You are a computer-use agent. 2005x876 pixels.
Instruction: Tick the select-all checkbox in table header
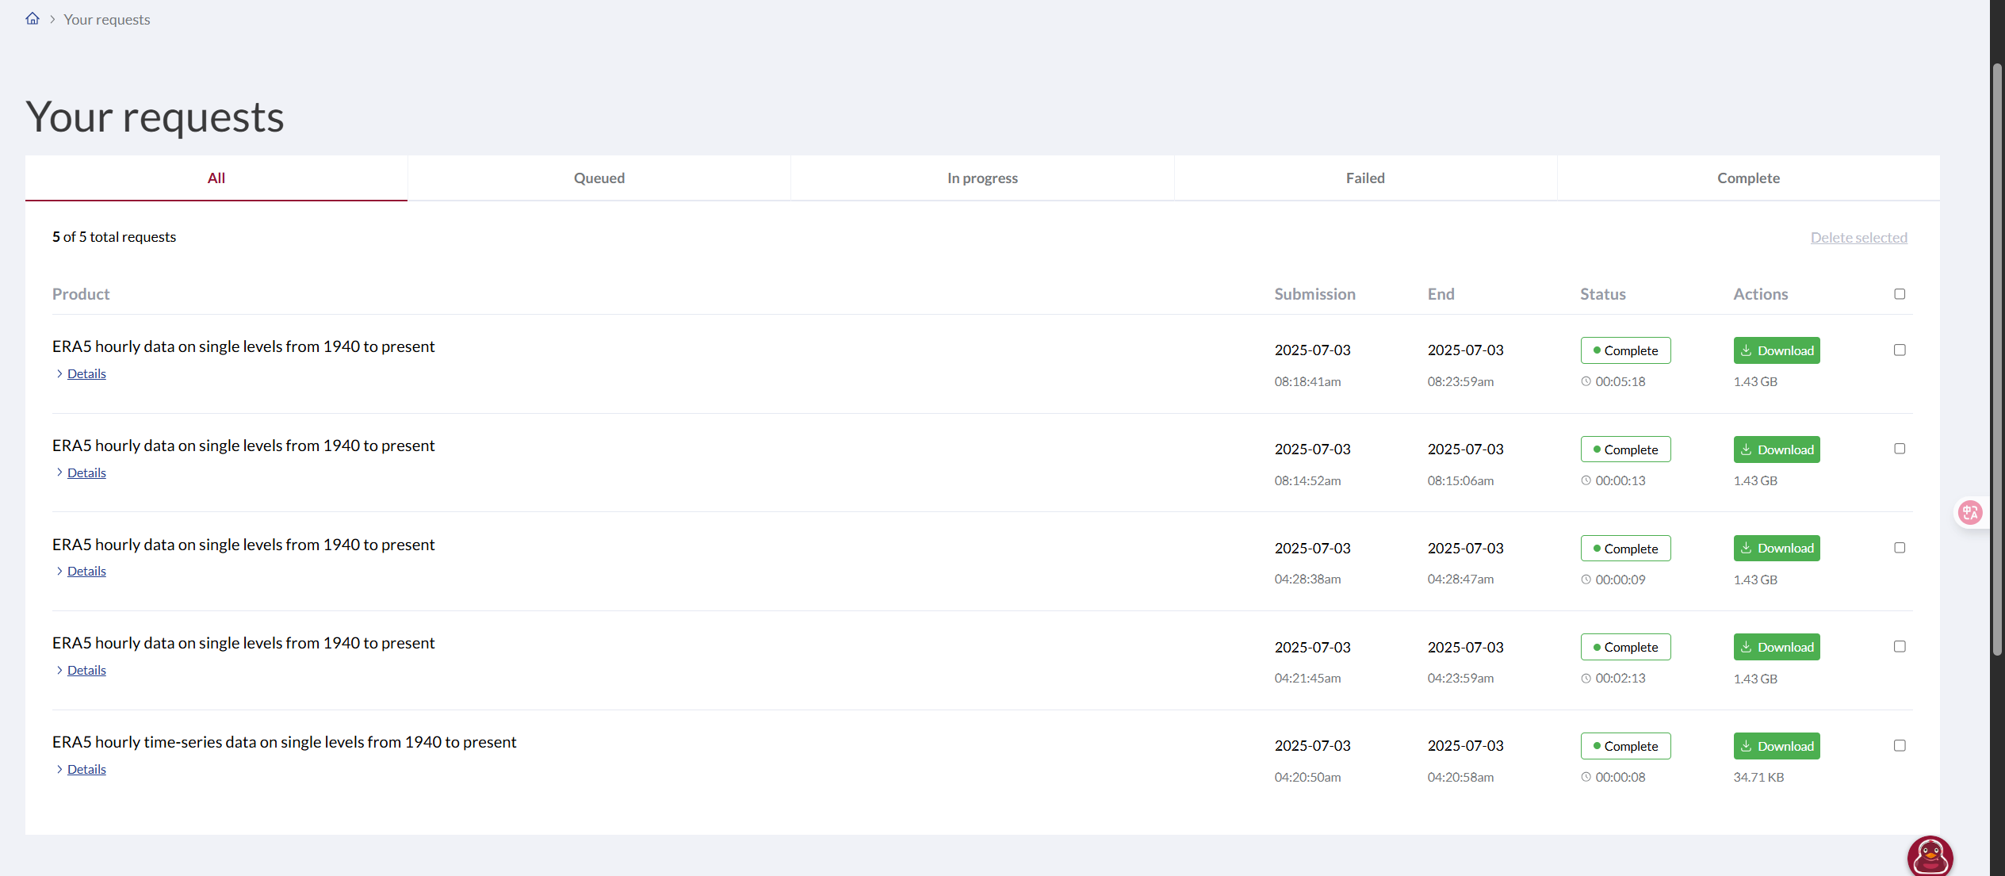[x=1900, y=294]
